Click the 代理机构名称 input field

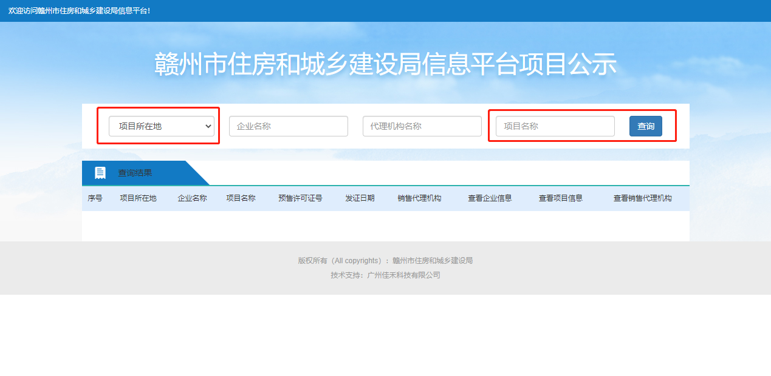422,126
